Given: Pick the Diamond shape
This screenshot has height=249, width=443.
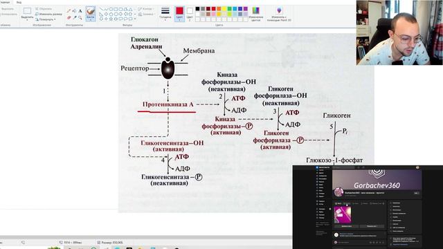Looking at the screenshot, I should tap(106, 14).
